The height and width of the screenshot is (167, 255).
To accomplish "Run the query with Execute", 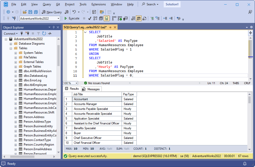I will [72, 18].
